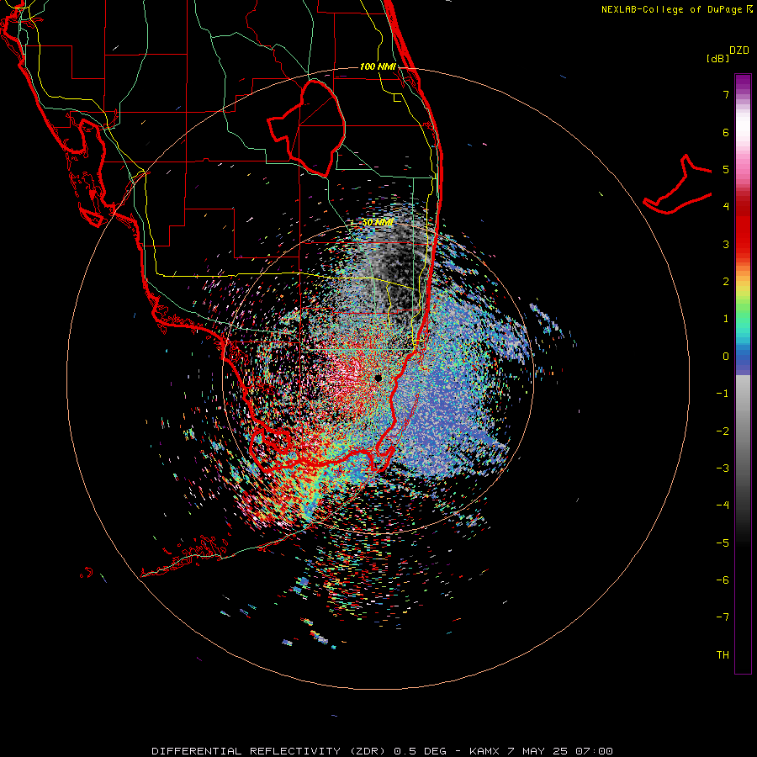Image resolution: width=757 pixels, height=757 pixels.
Task: Click the Bahamas island outline at right
Action: coord(678,185)
